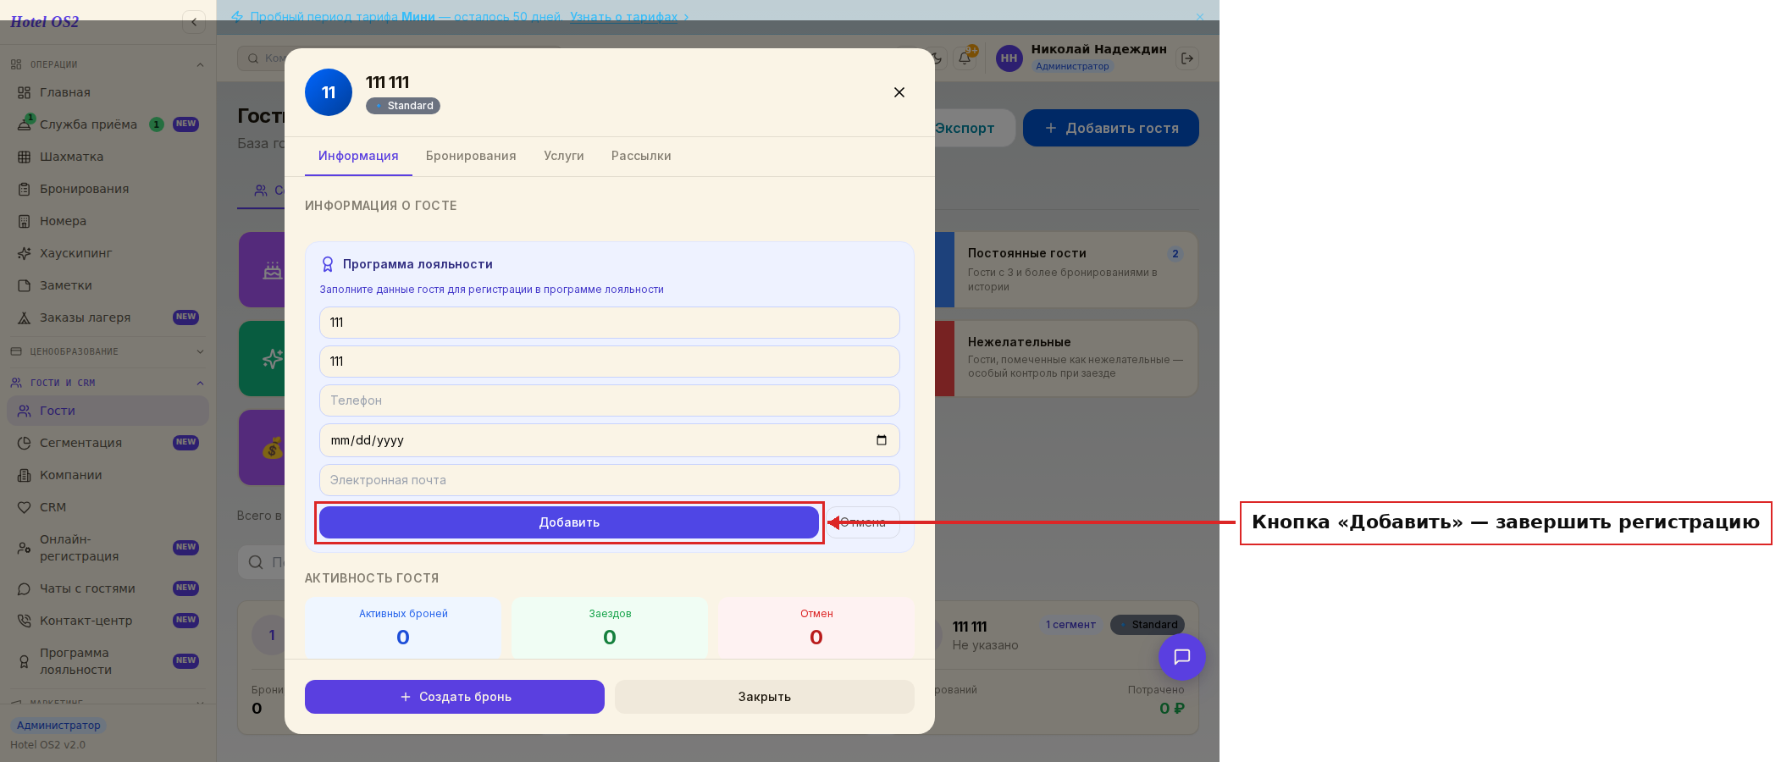The width and height of the screenshot is (1792, 762).
Task: Collapse sidebar with the chevron arrow button
Action: (194, 22)
